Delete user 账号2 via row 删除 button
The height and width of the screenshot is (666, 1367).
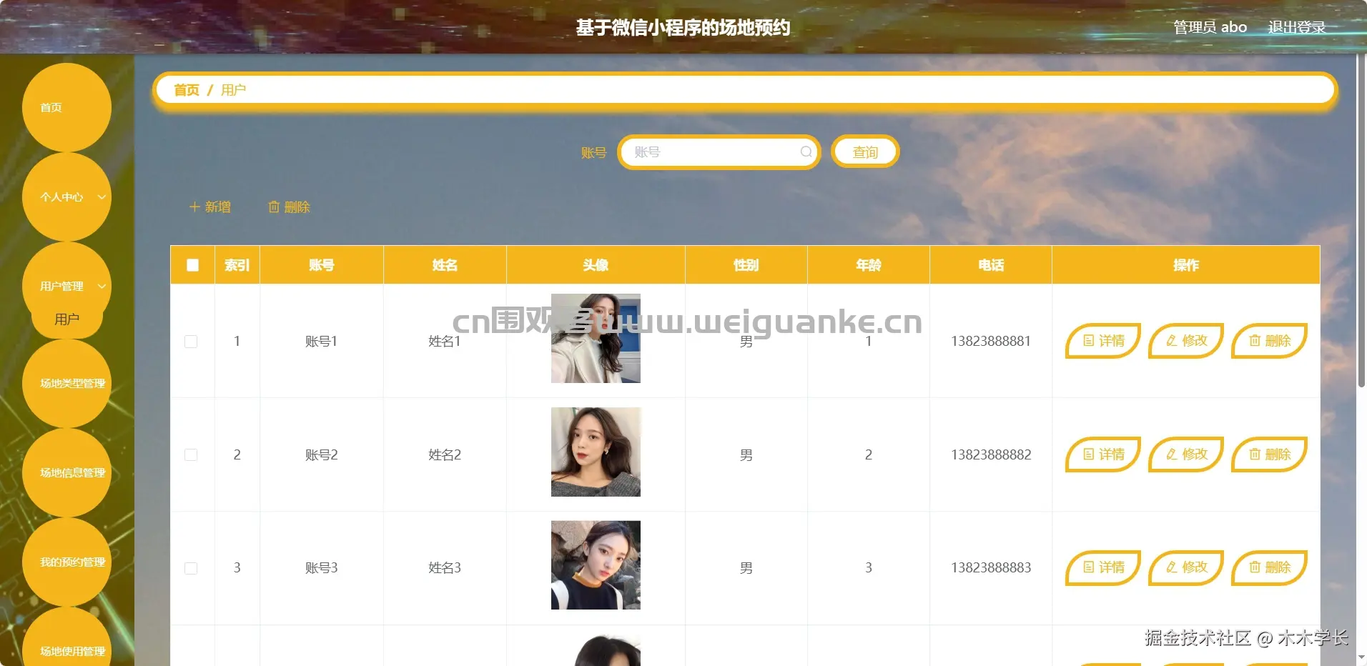pyautogui.click(x=1269, y=454)
